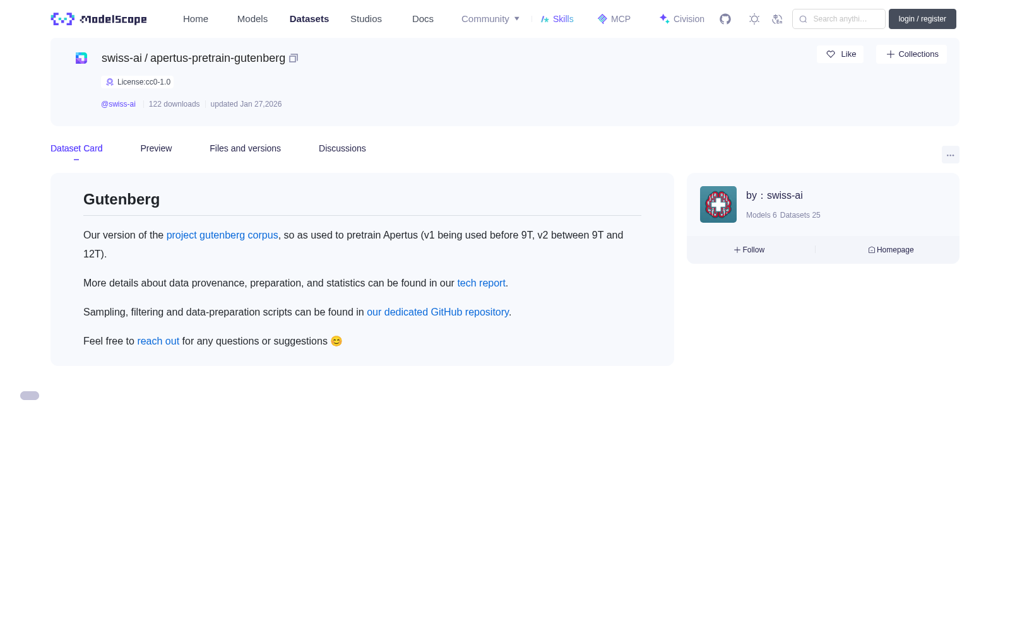The width and height of the screenshot is (1010, 631).
Task: Open the Docs menu item
Action: tap(423, 19)
